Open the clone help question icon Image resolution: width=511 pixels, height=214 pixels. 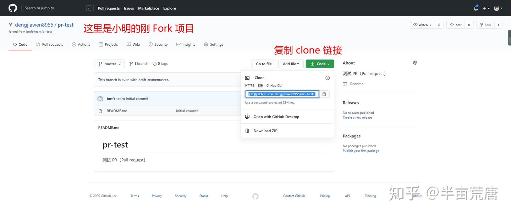tap(328, 78)
